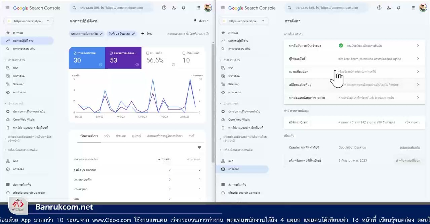
Task: Open ลิงก์ links in left window sidebar
Action: (27, 161)
